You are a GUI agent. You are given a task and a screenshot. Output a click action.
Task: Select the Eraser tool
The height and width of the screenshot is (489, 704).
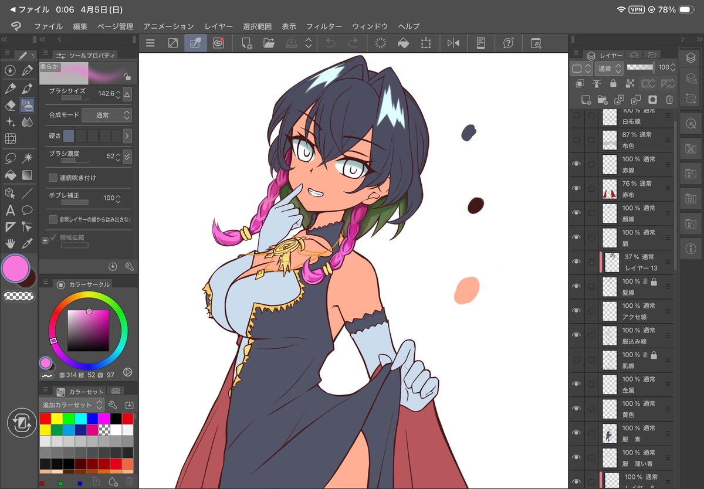[10, 105]
